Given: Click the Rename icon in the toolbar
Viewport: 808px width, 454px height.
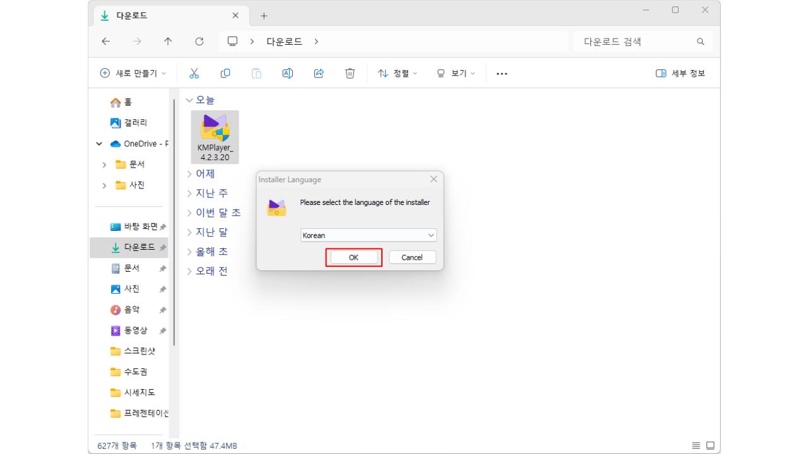Looking at the screenshot, I should click(287, 73).
